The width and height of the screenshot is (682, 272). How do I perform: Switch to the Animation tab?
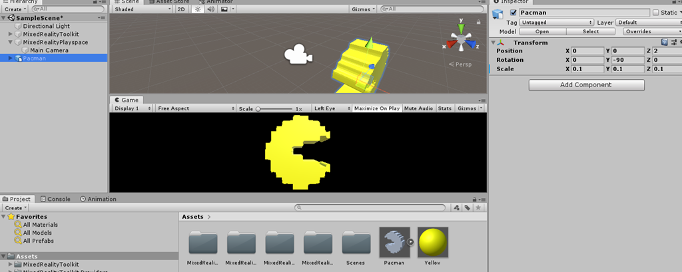click(x=97, y=199)
